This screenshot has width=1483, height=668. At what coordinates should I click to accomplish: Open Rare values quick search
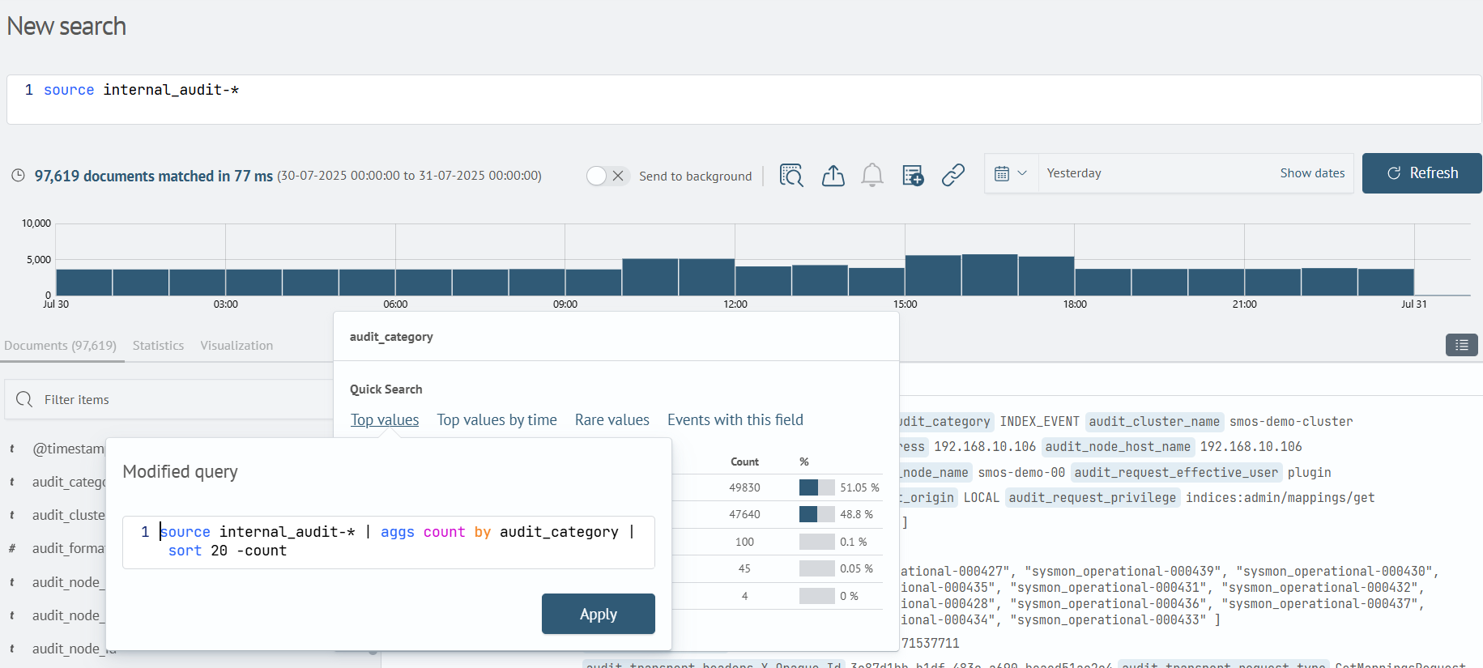click(x=612, y=419)
